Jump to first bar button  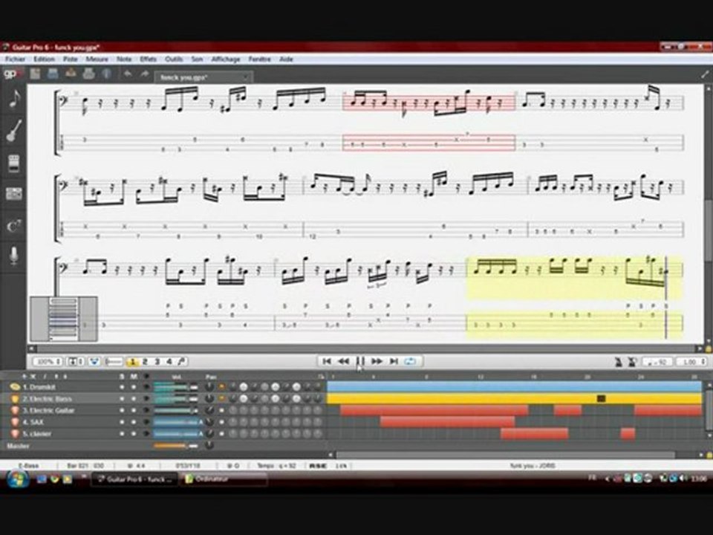click(327, 361)
